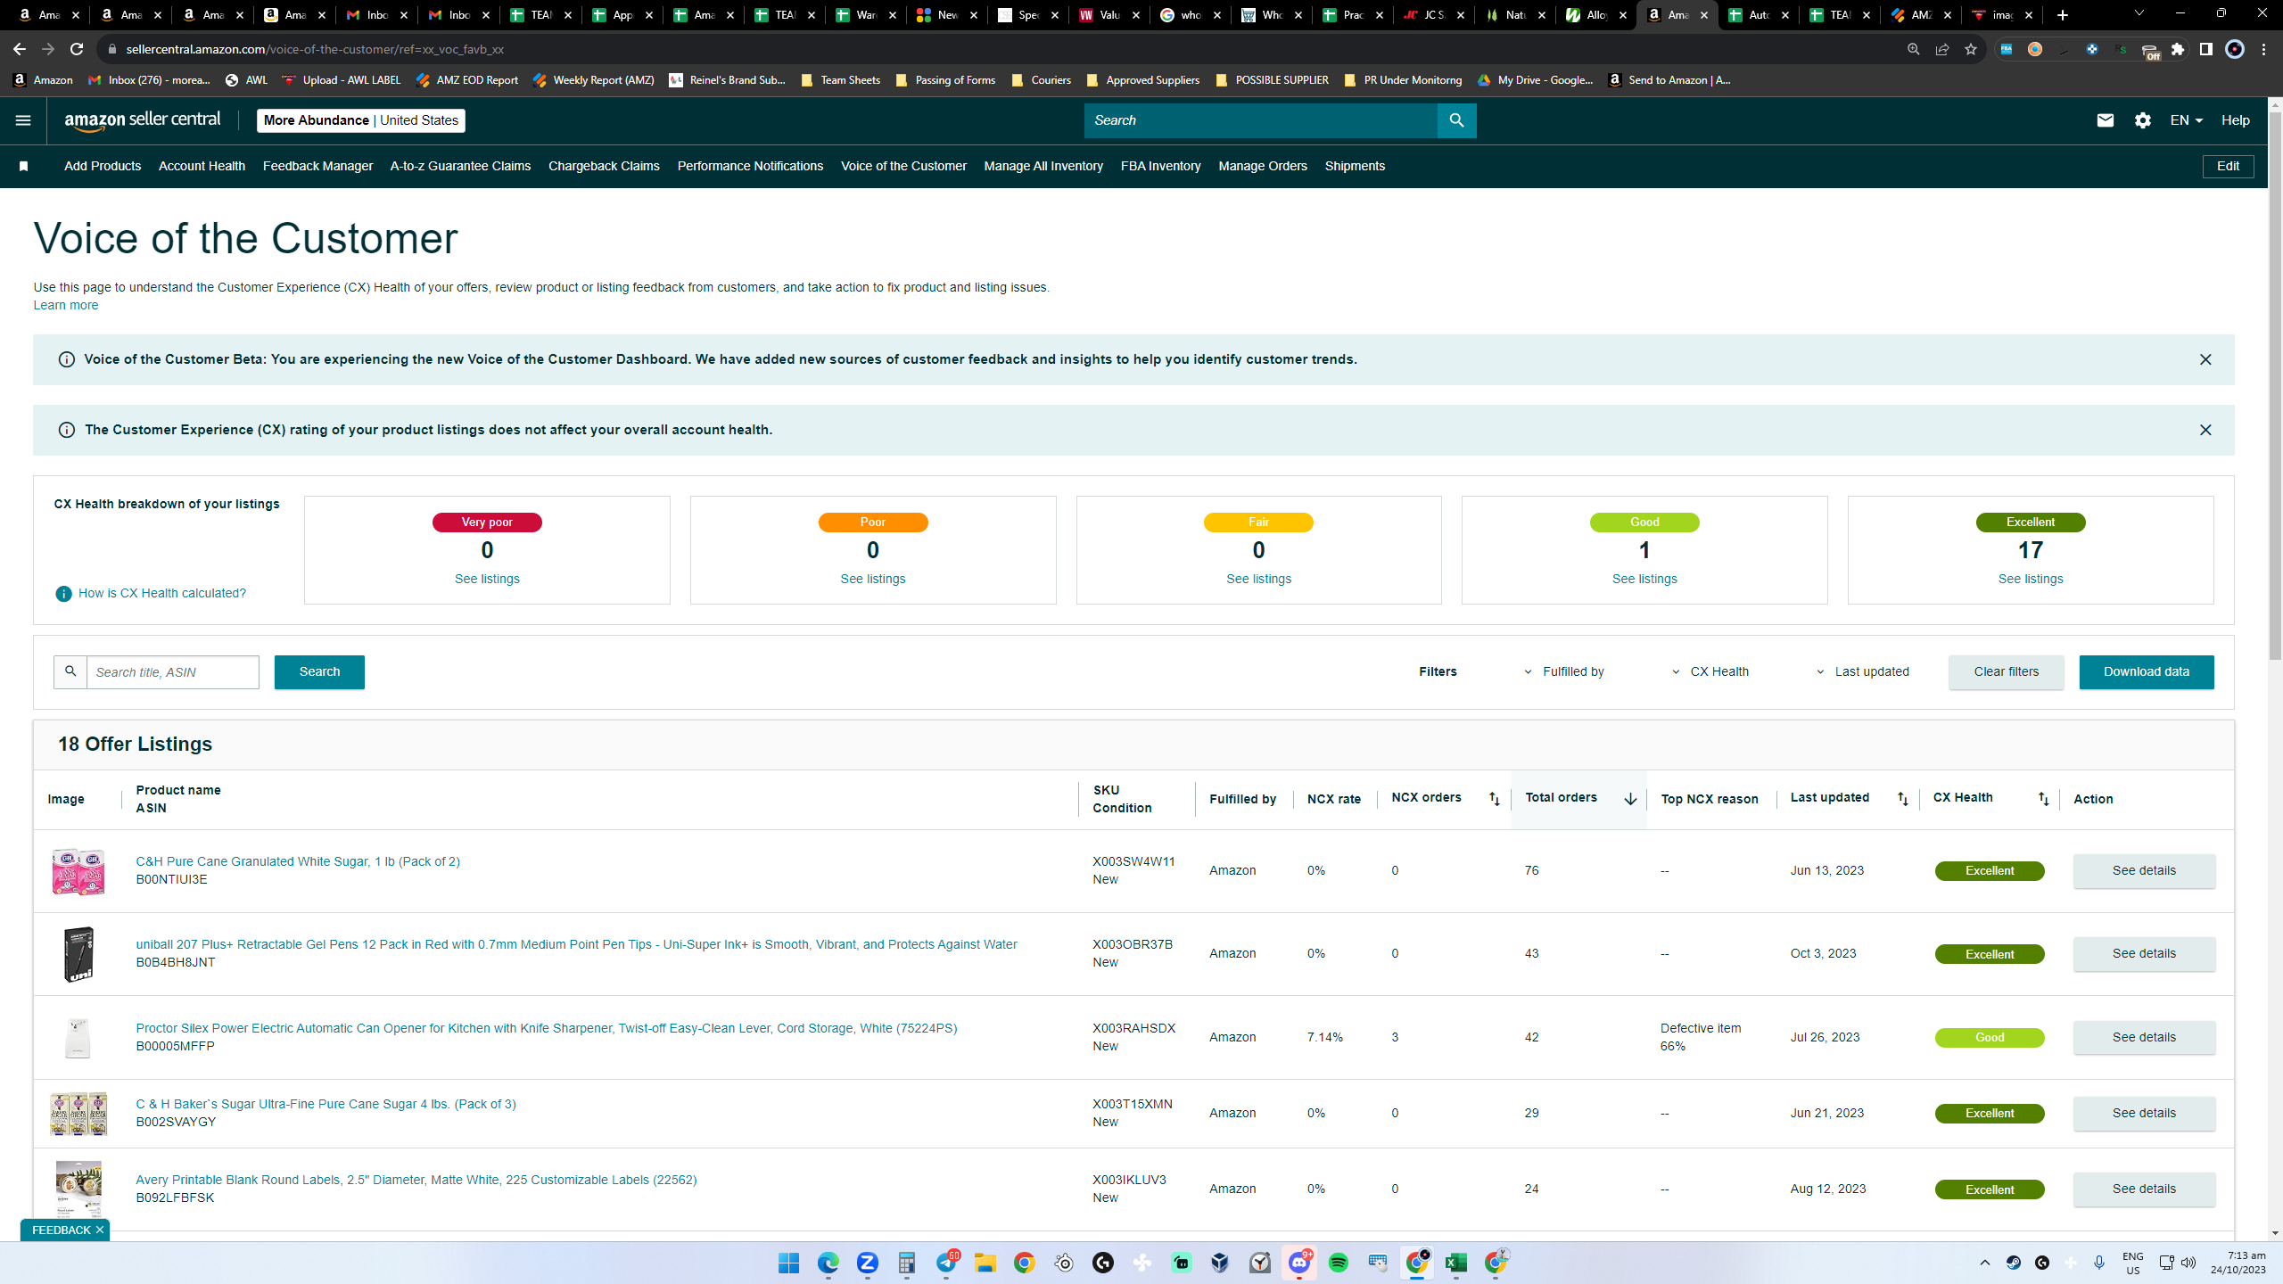Screen dimensions: 2283x1284
Task: Open the browser tab search chevron
Action: (x=2139, y=14)
